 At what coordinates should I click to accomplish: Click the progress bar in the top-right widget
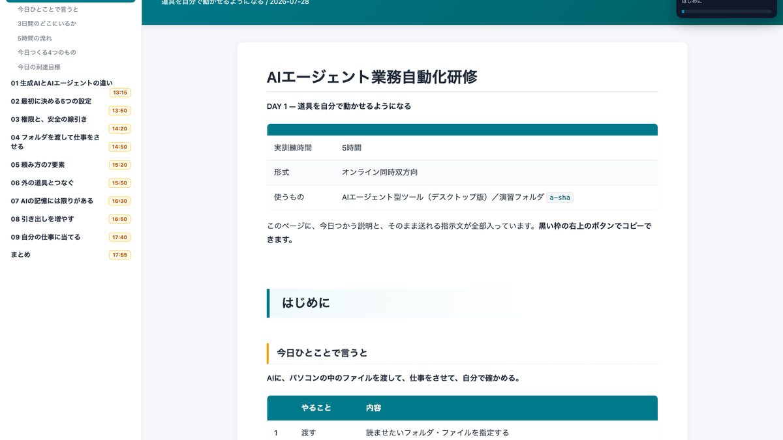(x=726, y=11)
